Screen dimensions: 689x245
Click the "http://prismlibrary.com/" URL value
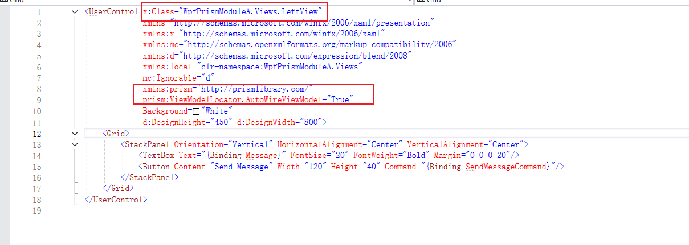tap(256, 89)
